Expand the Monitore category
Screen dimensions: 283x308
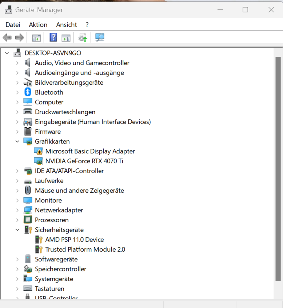coord(17,200)
